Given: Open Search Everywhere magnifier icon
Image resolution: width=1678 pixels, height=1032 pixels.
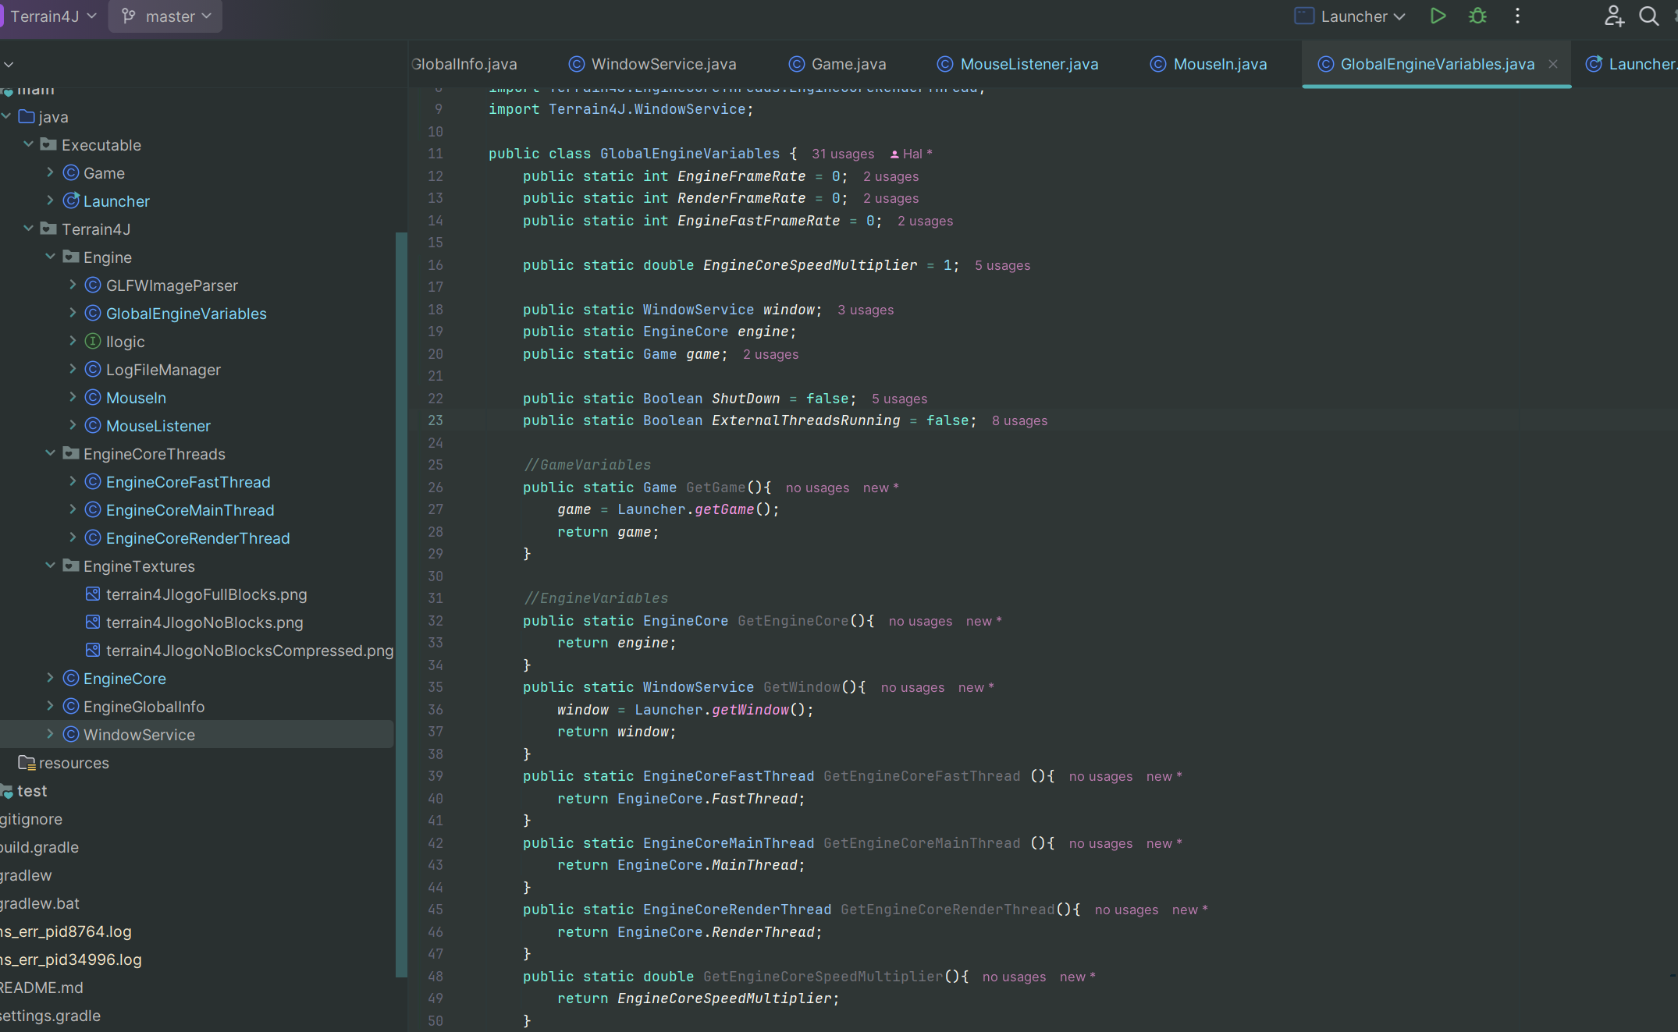Looking at the screenshot, I should [x=1648, y=16].
